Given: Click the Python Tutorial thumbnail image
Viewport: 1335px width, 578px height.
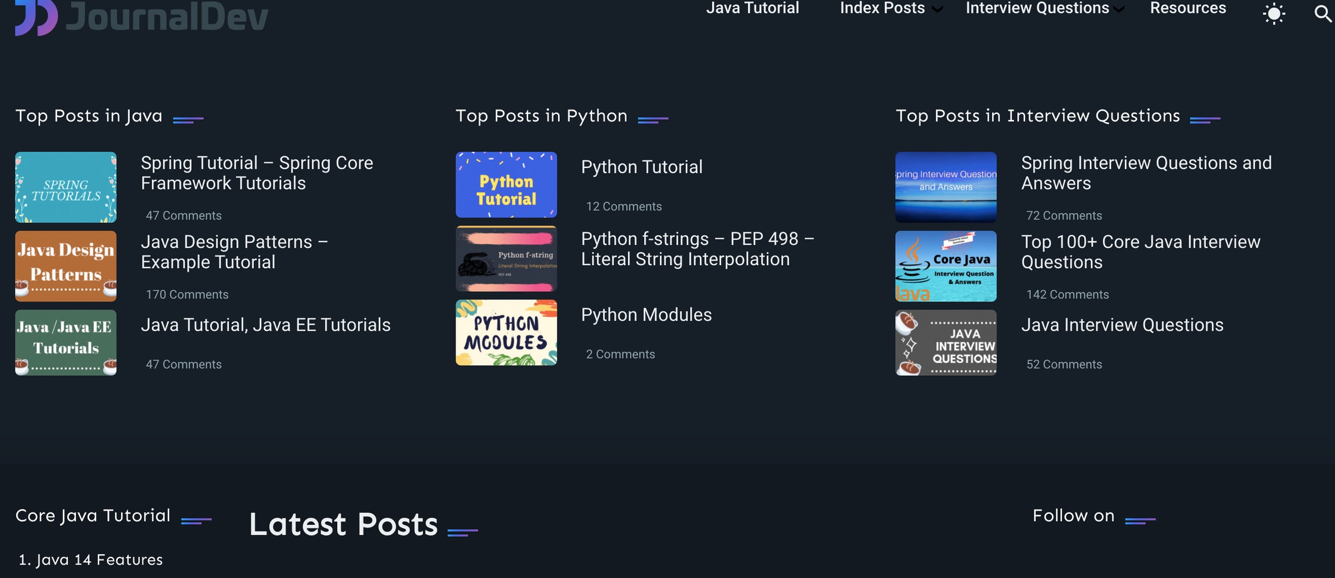Looking at the screenshot, I should click(x=506, y=185).
